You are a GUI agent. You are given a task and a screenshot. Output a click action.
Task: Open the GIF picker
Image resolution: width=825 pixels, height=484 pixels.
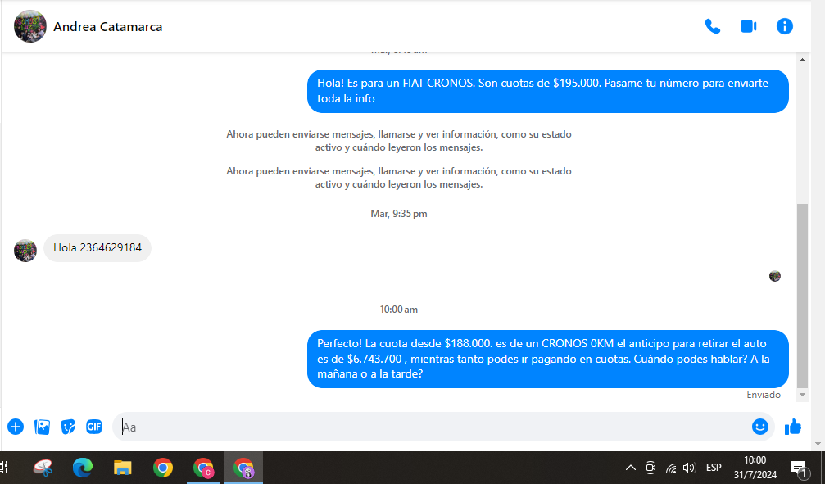pos(94,427)
